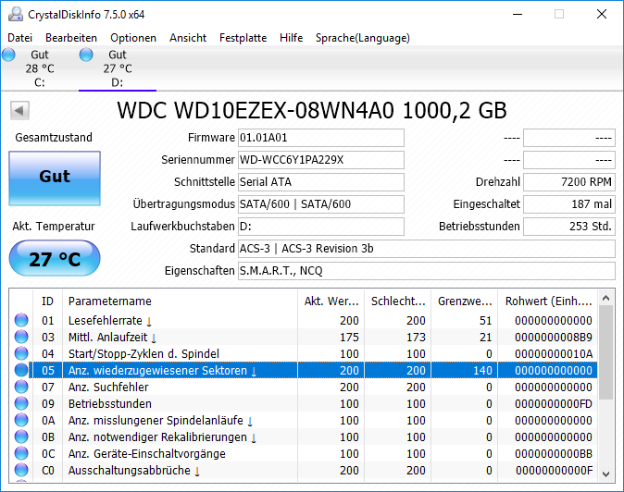Select Anz. wiederzugewiesener Sektoren row
The height and width of the screenshot is (492, 624).
pos(304,371)
